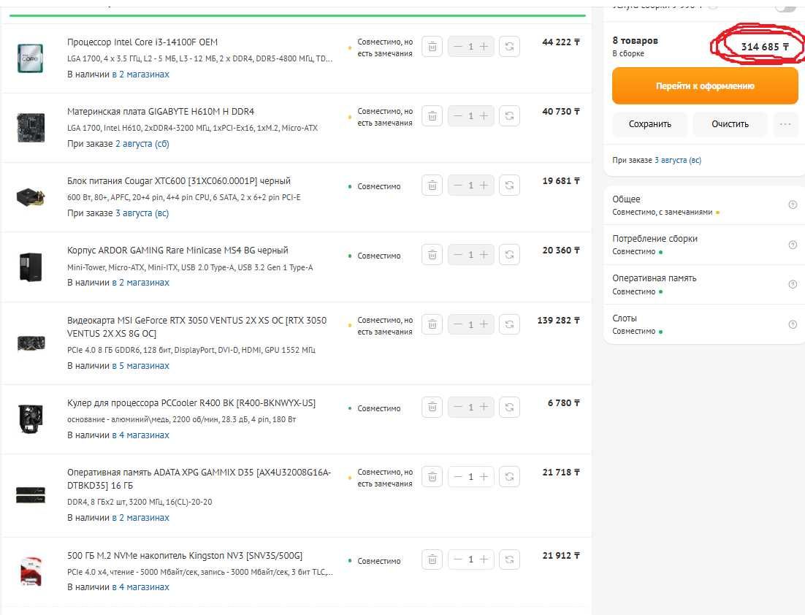
Task: Delete Cougar XTC600 power supply
Action: pyautogui.click(x=432, y=186)
